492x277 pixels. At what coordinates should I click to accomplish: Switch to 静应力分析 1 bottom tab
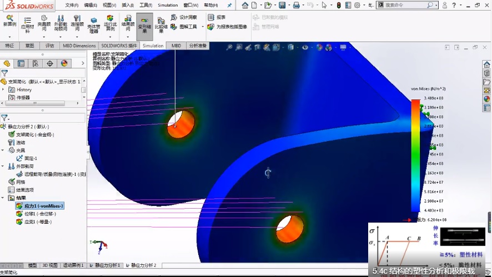click(x=105, y=265)
